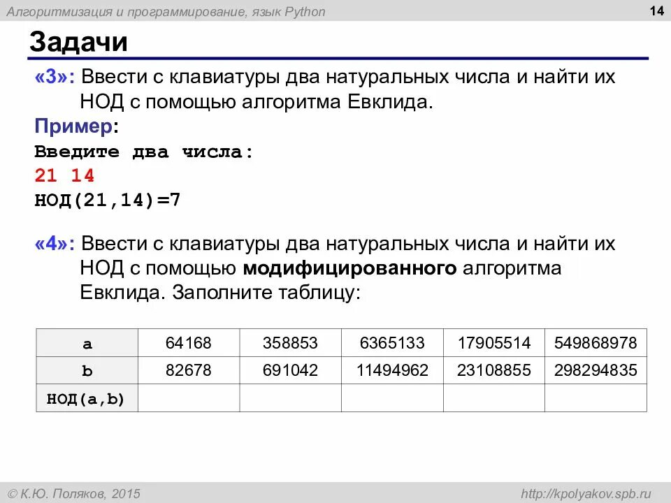The height and width of the screenshot is (503, 671).
Task: Click table cell 298294835
Action: click(596, 370)
